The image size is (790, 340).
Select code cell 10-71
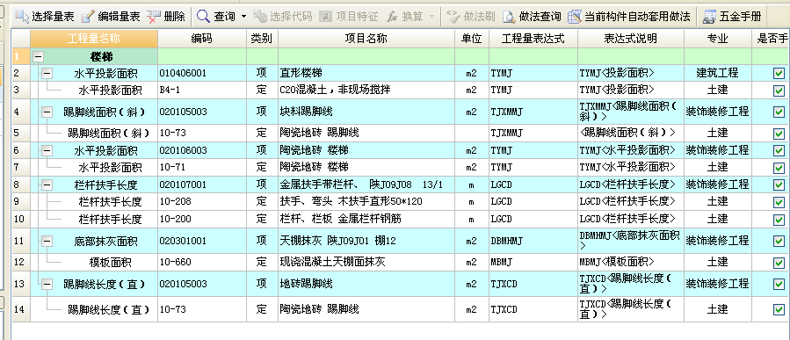[202, 167]
